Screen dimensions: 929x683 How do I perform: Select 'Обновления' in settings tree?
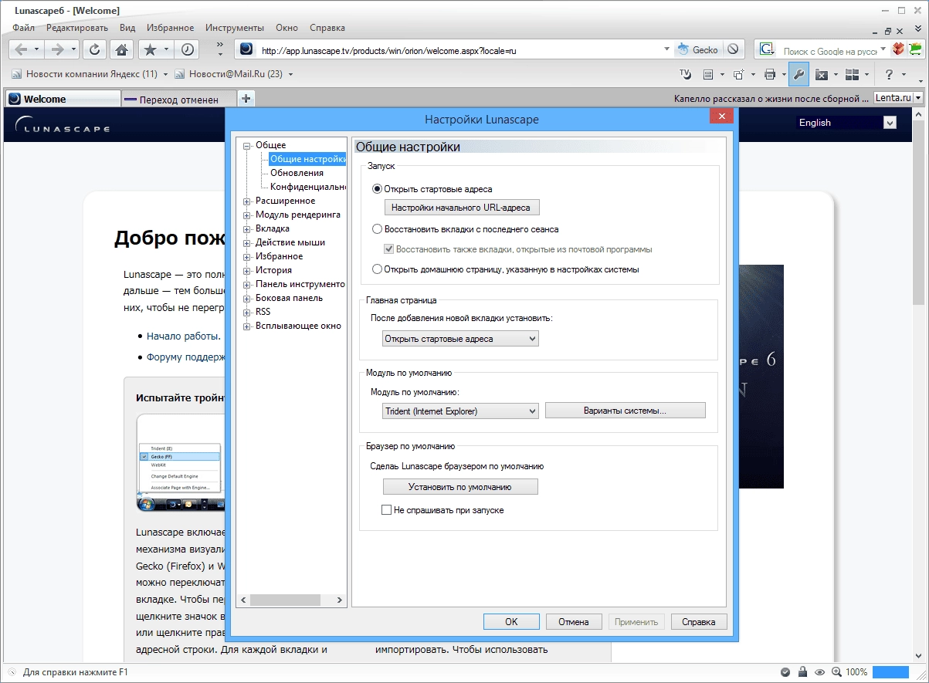(297, 173)
